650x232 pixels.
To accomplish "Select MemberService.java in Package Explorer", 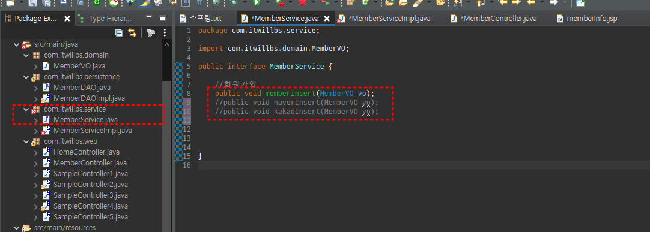I will click(85, 119).
